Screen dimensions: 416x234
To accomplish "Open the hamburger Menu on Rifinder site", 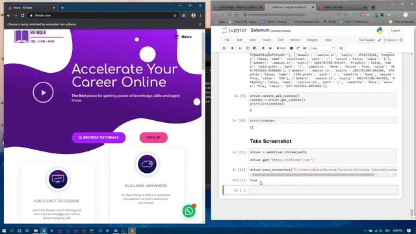I will [x=183, y=37].
